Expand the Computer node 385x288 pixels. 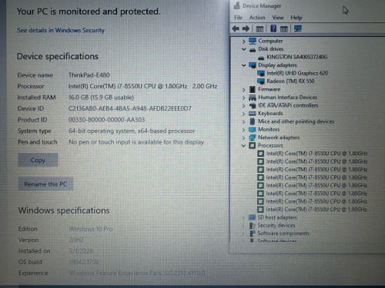[243, 41]
